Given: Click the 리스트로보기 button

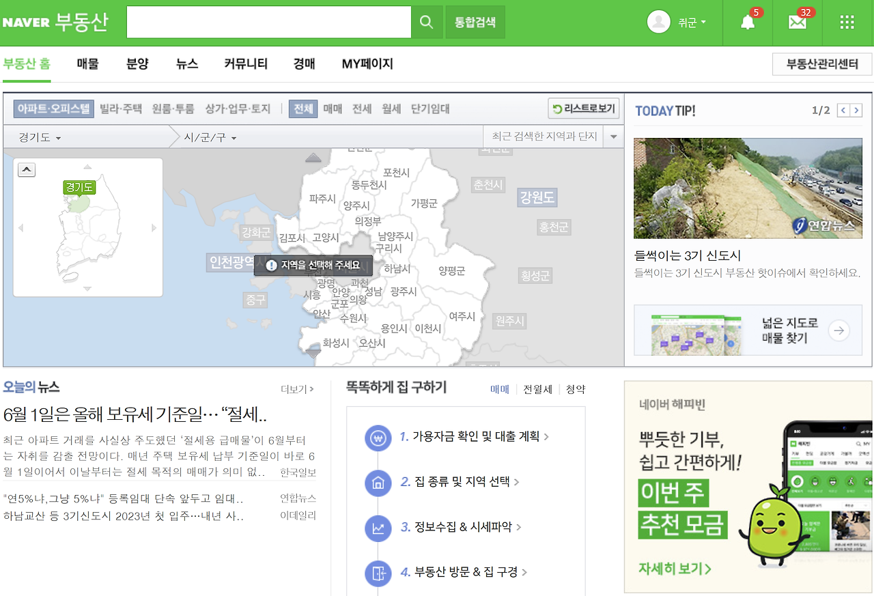Looking at the screenshot, I should pos(584,108).
